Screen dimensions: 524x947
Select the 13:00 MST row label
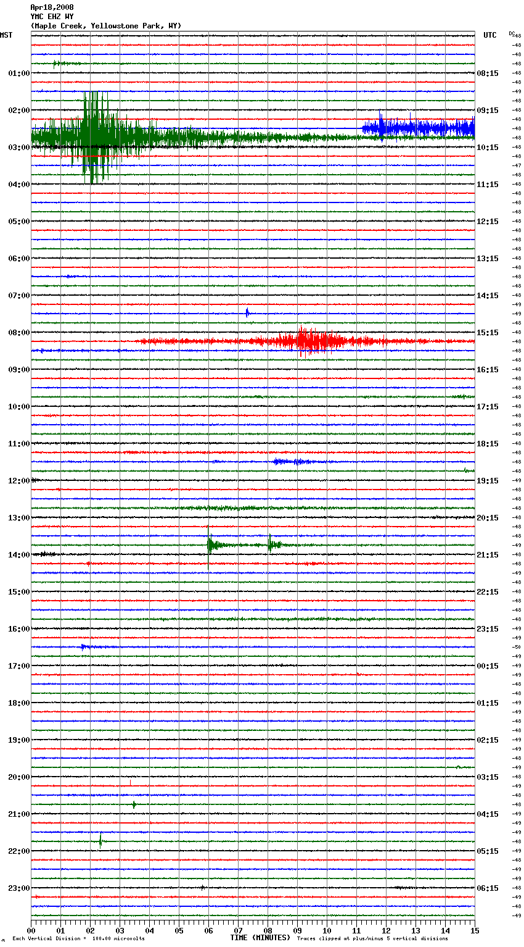coord(19,518)
